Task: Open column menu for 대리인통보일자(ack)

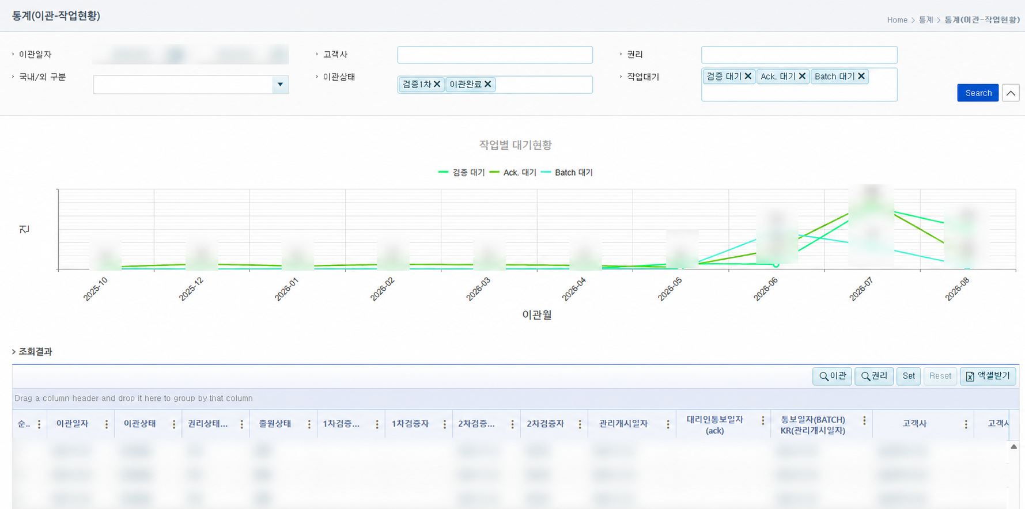Action: pyautogui.click(x=763, y=421)
